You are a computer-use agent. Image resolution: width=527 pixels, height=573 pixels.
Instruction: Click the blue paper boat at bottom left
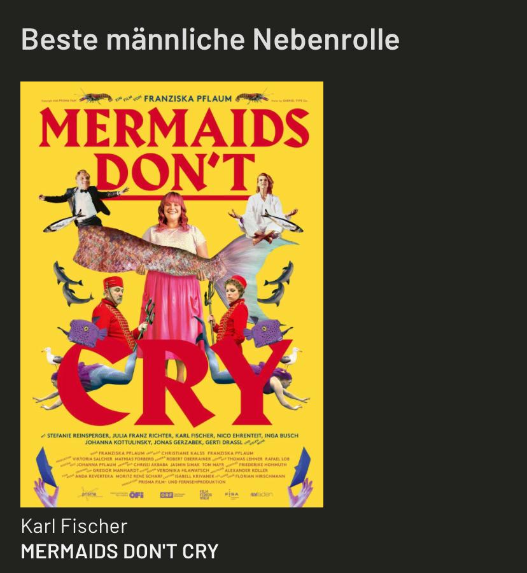(46, 467)
